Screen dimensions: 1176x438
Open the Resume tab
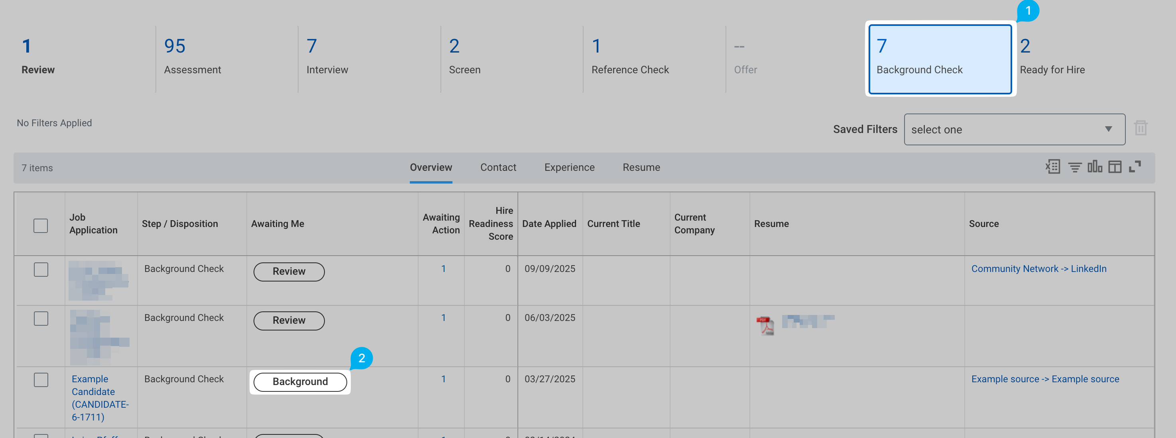pos(641,167)
